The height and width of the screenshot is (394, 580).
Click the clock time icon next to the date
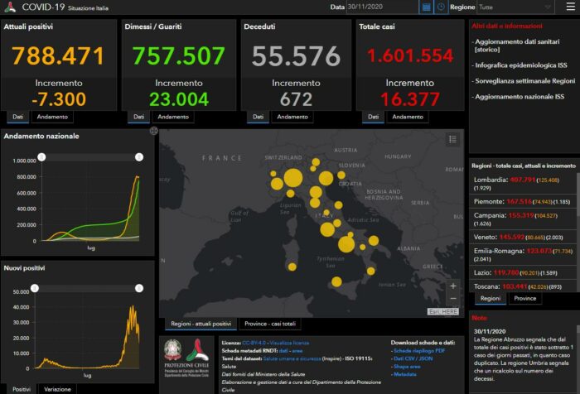point(441,7)
